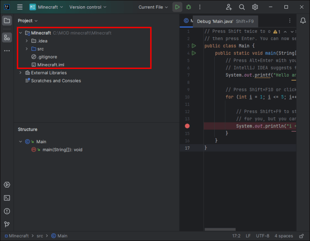Screen dimensions: 310x241
Task: Toggle the Project tool window folder icon
Action: click(x=7, y=21)
